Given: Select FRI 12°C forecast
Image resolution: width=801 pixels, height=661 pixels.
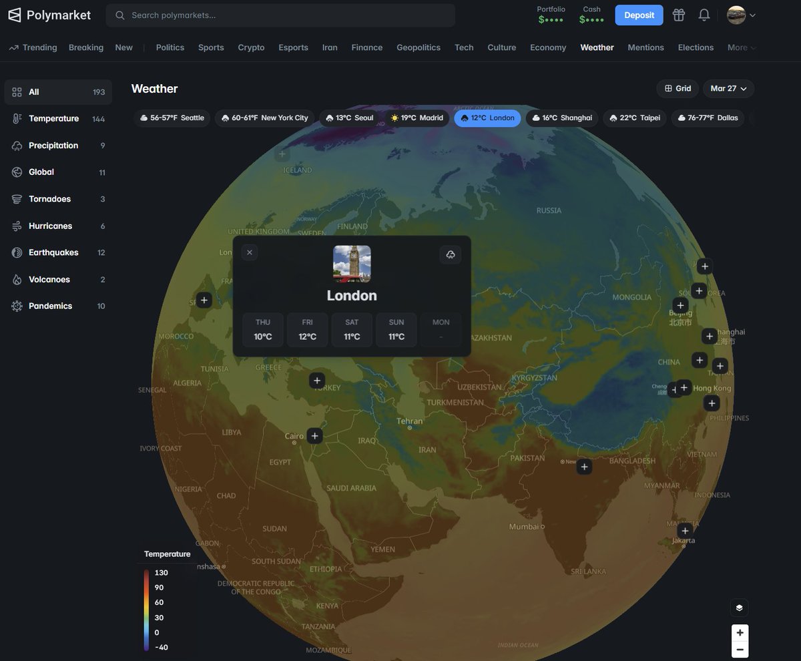Looking at the screenshot, I should (x=308, y=330).
